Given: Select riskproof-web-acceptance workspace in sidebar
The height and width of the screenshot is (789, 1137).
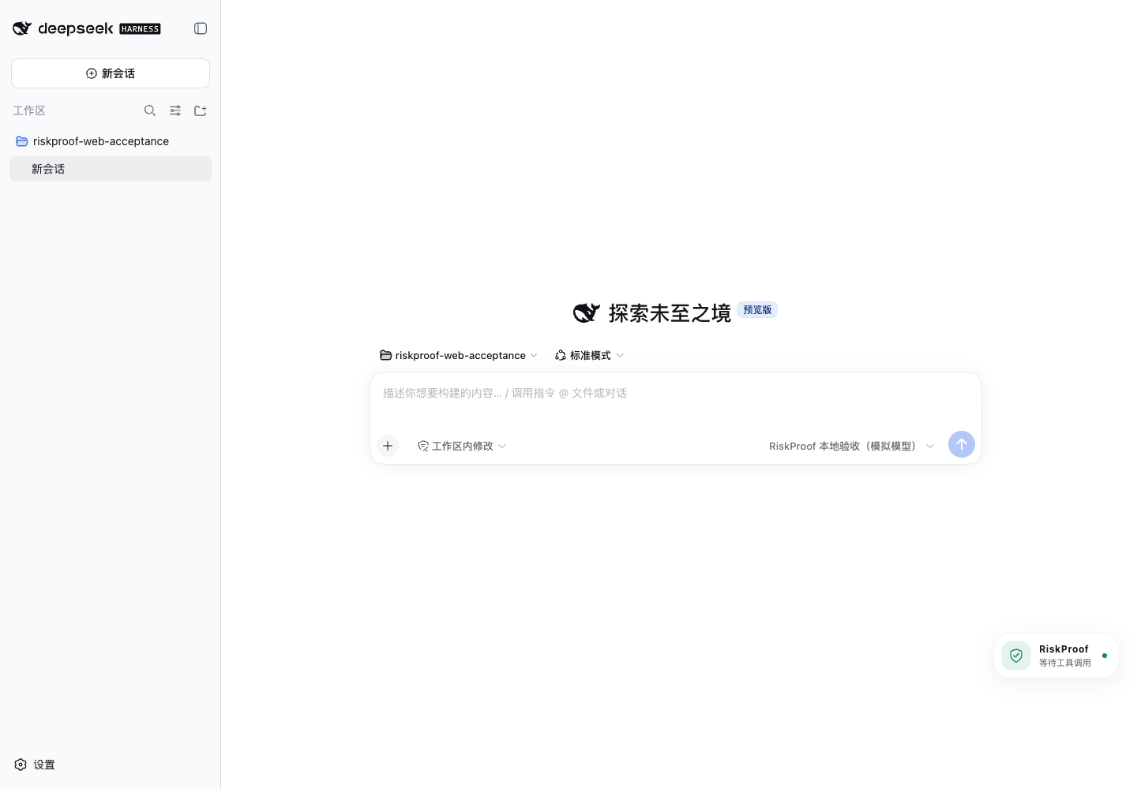Looking at the screenshot, I should pyautogui.click(x=111, y=141).
